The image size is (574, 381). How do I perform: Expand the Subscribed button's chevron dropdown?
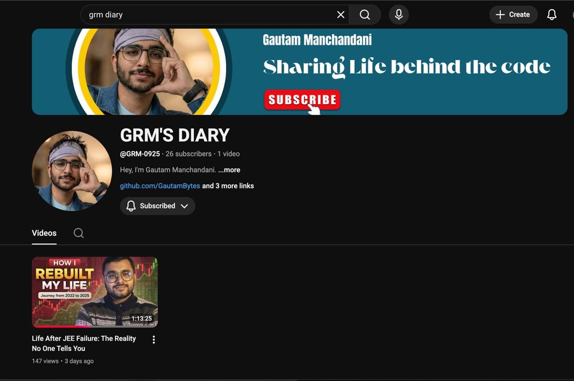(184, 206)
